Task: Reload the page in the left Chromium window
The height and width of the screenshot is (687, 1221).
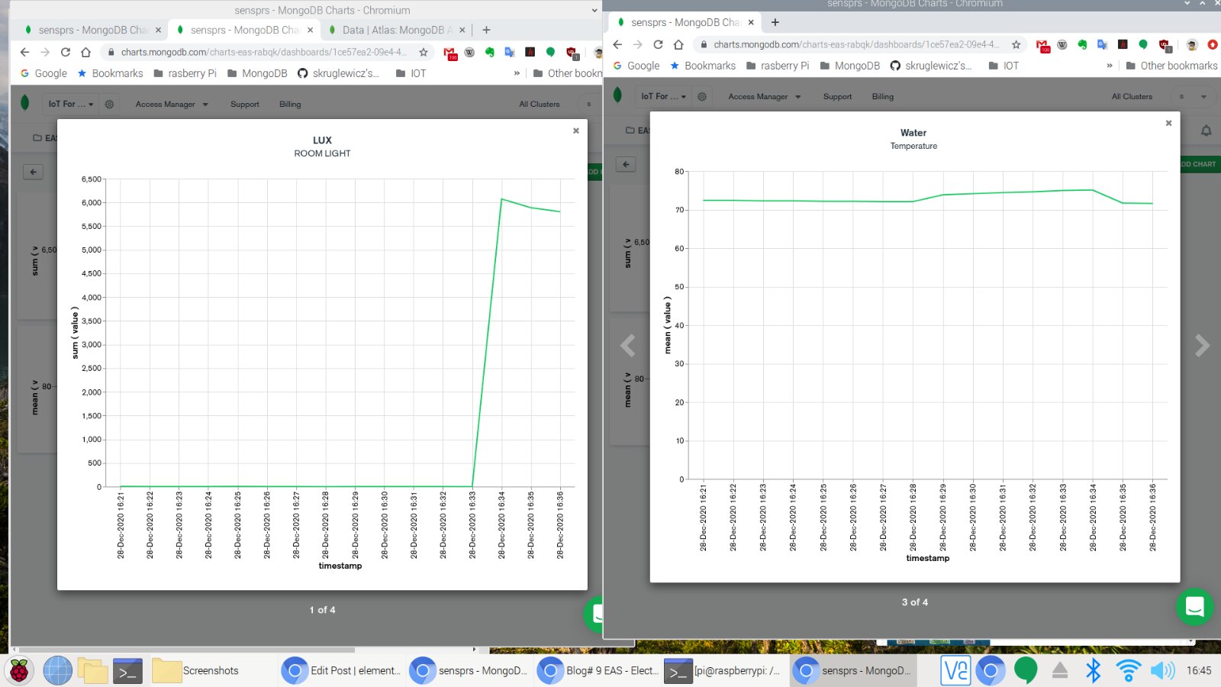Action: tap(66, 52)
